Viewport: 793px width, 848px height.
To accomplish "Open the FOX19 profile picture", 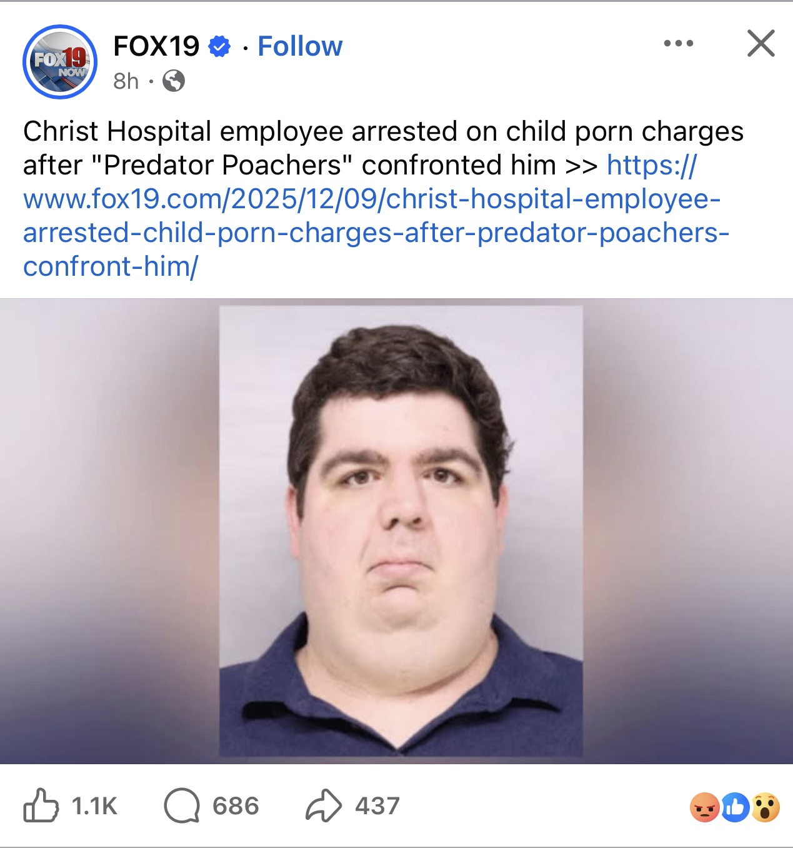I will (60, 62).
